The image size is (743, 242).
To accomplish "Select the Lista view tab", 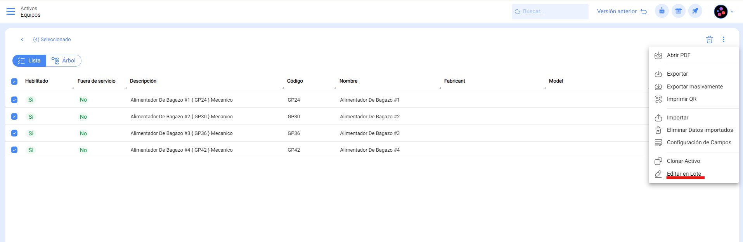I will [x=29, y=61].
